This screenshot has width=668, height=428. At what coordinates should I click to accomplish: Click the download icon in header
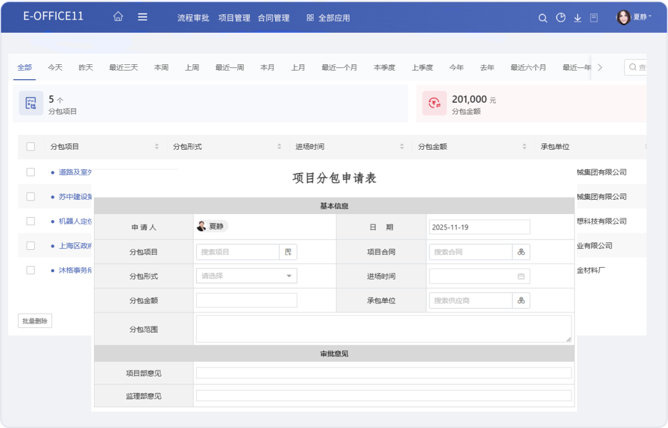(x=578, y=18)
